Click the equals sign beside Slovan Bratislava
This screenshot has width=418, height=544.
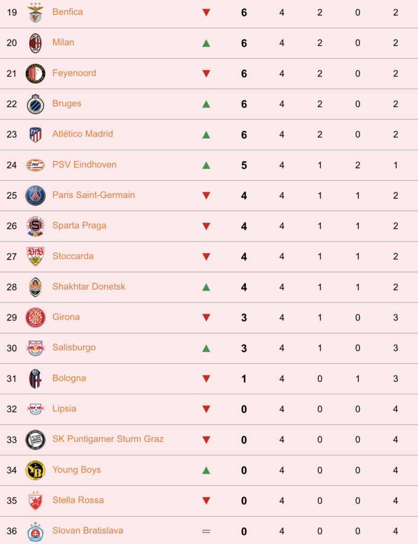[206, 531]
